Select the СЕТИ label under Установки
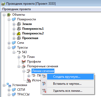The image size is (101, 97). tap(21, 90)
